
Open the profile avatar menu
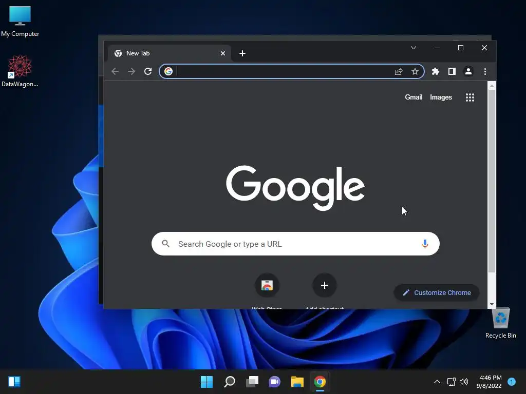[x=468, y=71]
